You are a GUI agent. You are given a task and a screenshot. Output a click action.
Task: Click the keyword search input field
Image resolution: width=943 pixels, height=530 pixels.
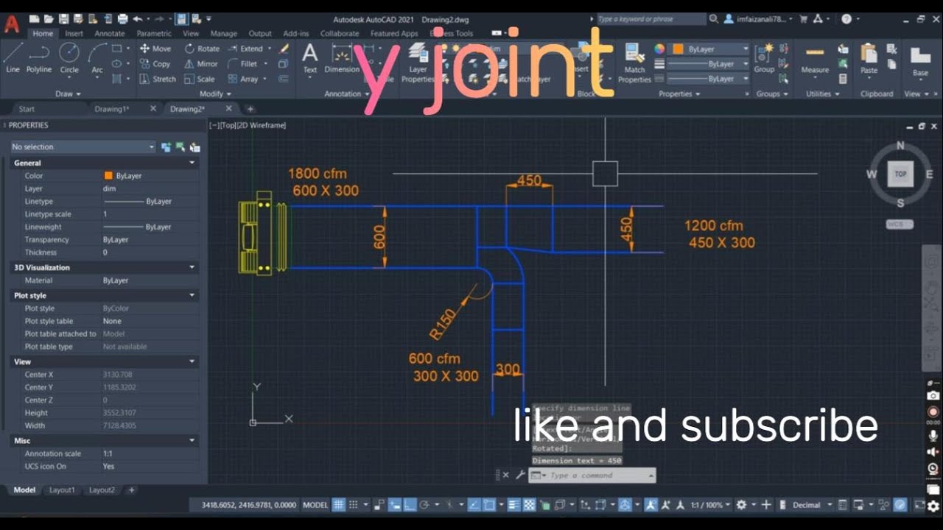(x=651, y=19)
